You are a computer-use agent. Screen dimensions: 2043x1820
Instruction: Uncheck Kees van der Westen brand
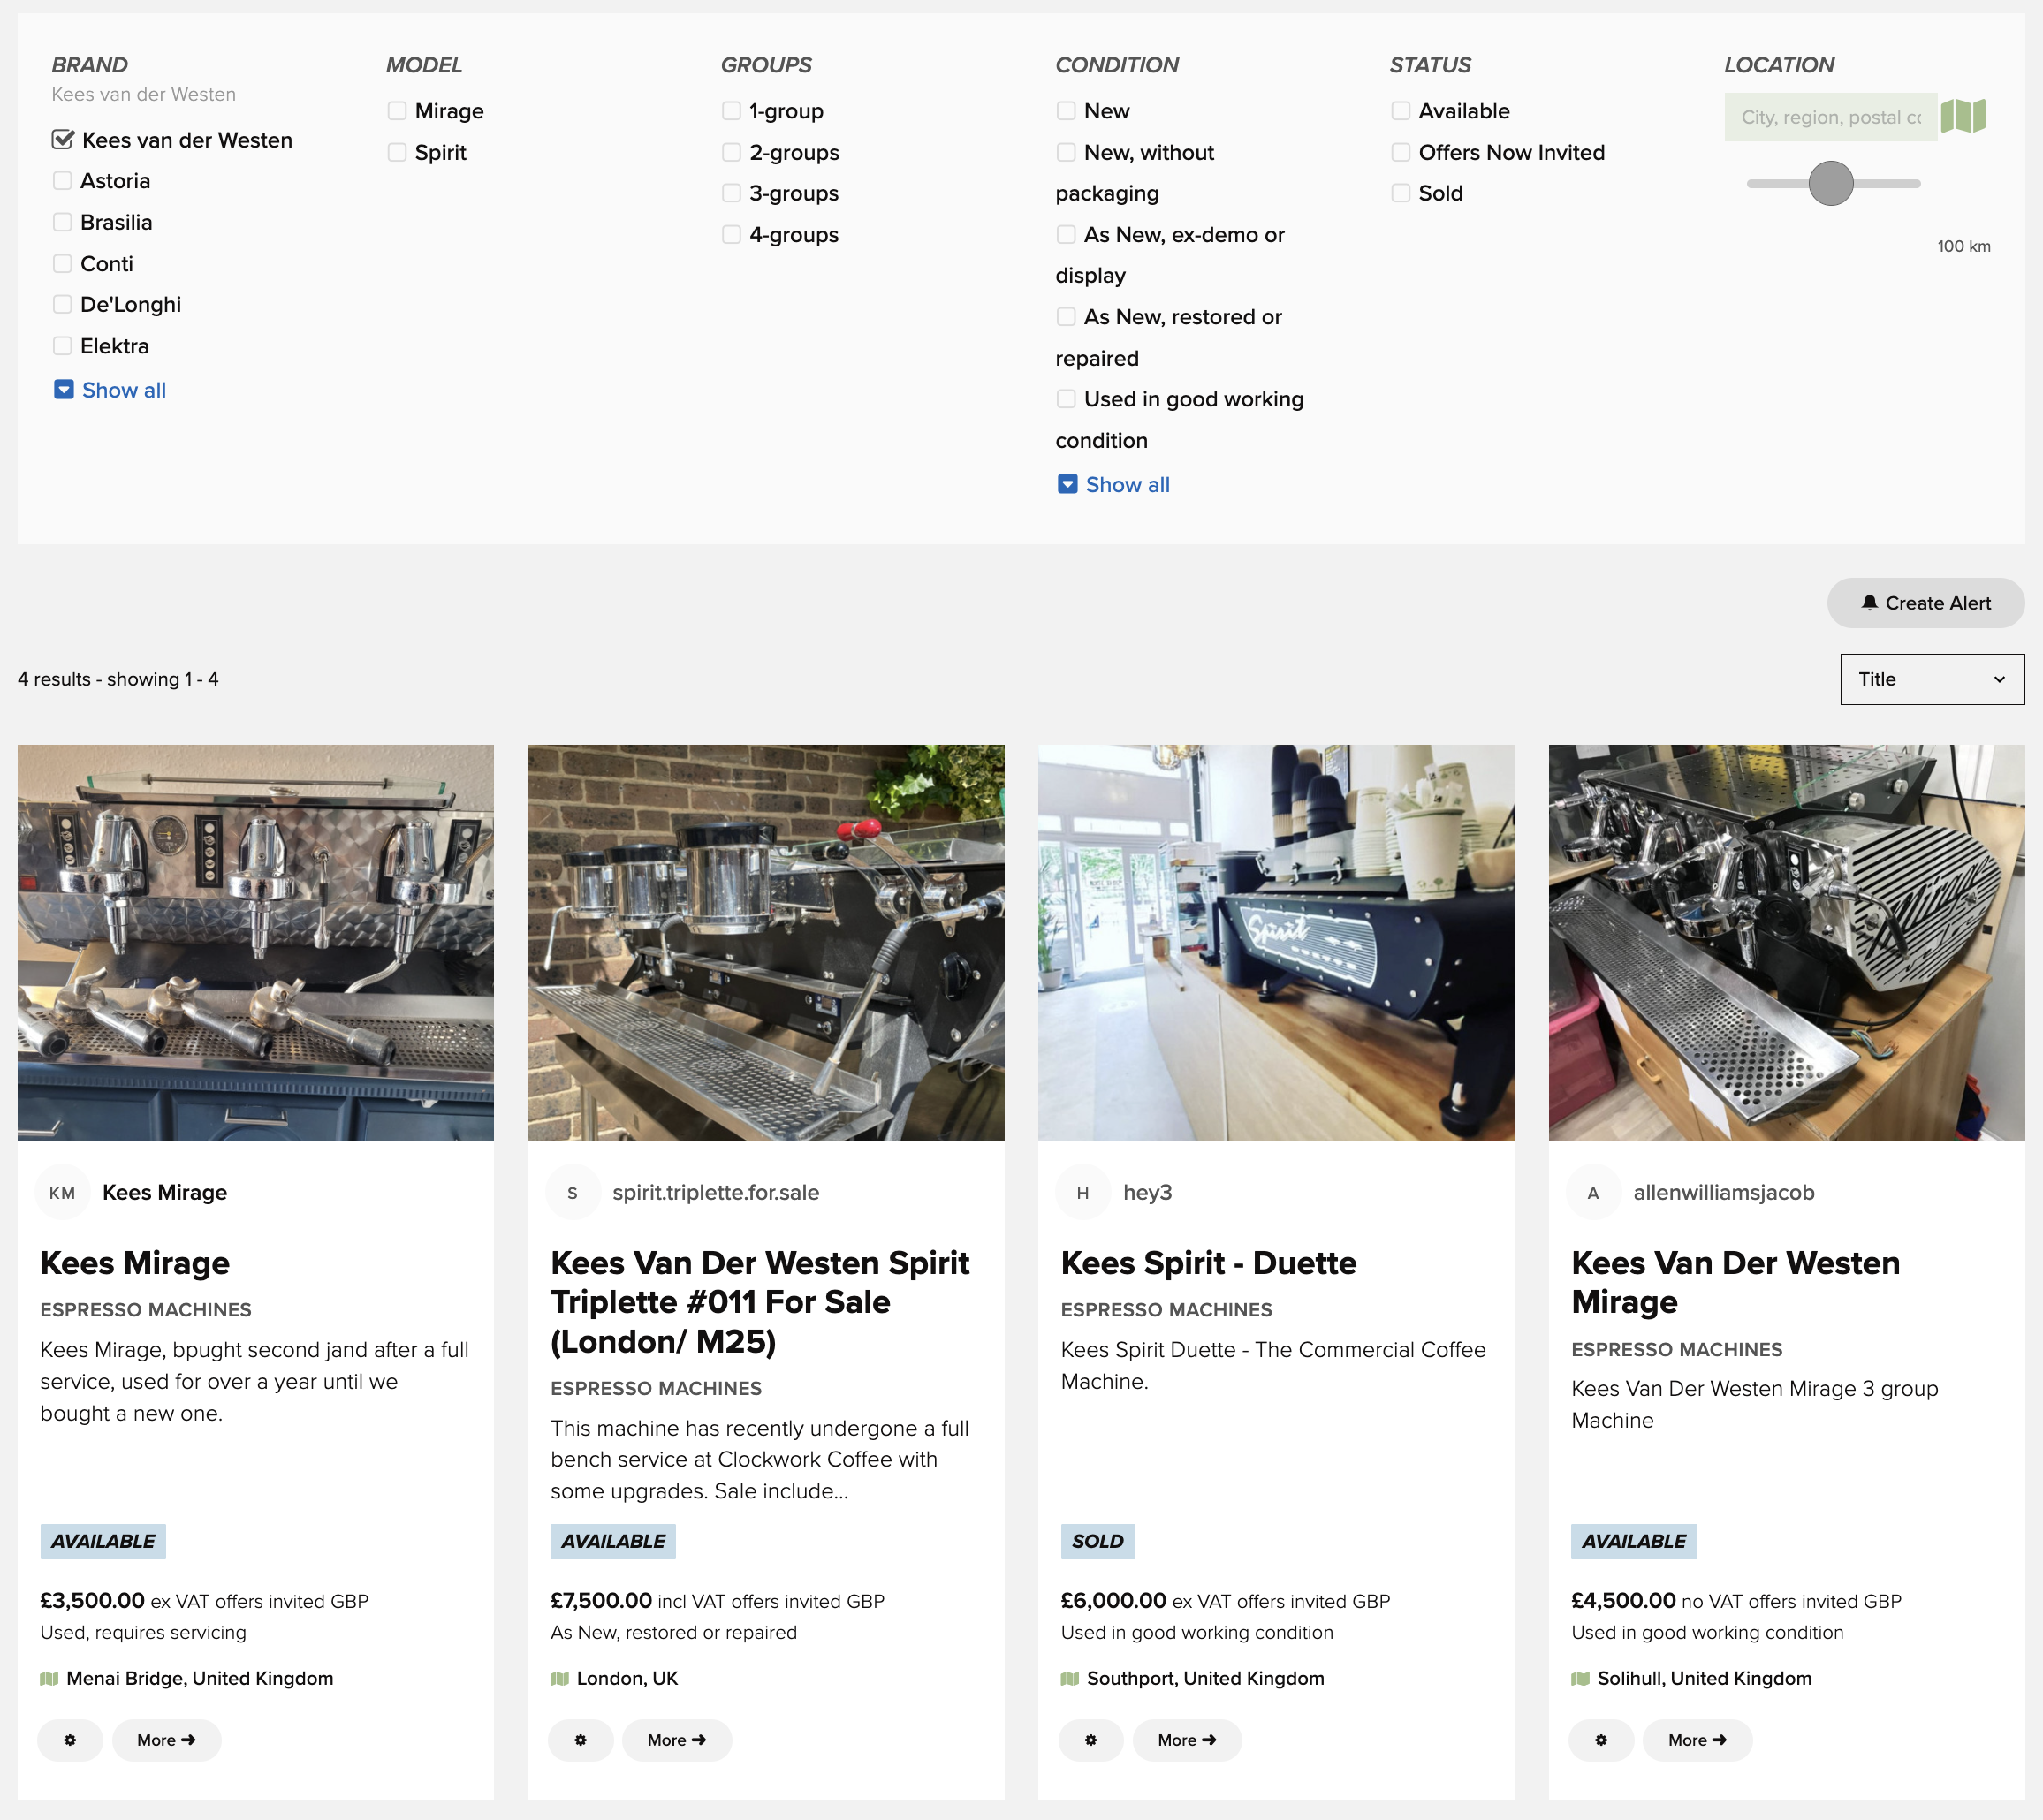point(63,140)
